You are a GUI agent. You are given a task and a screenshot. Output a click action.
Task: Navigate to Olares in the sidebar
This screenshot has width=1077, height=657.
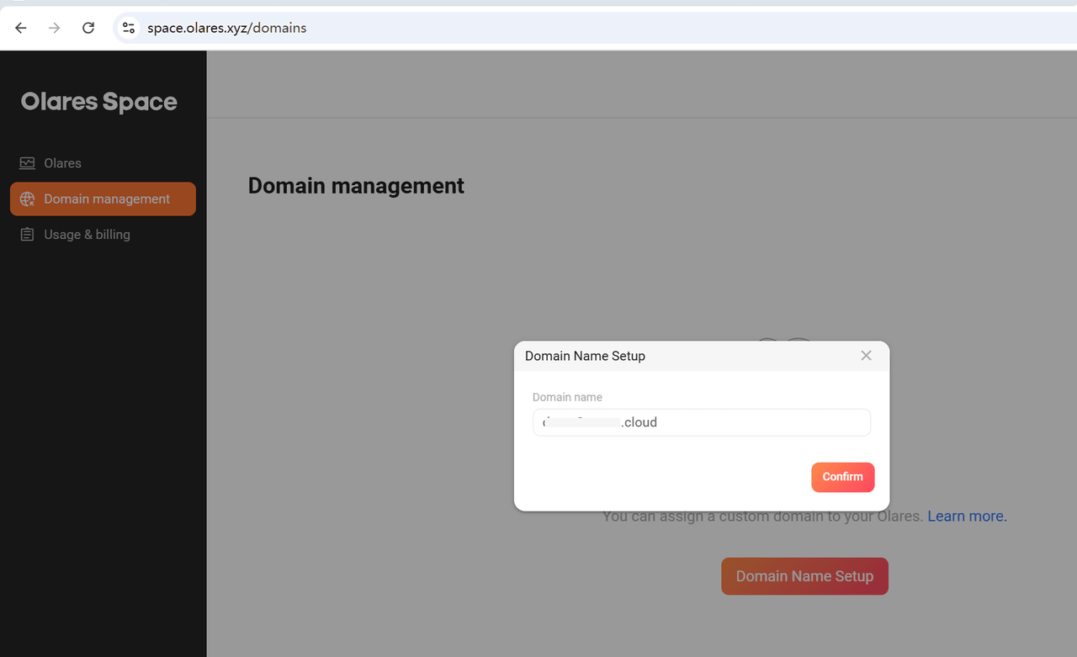point(63,162)
